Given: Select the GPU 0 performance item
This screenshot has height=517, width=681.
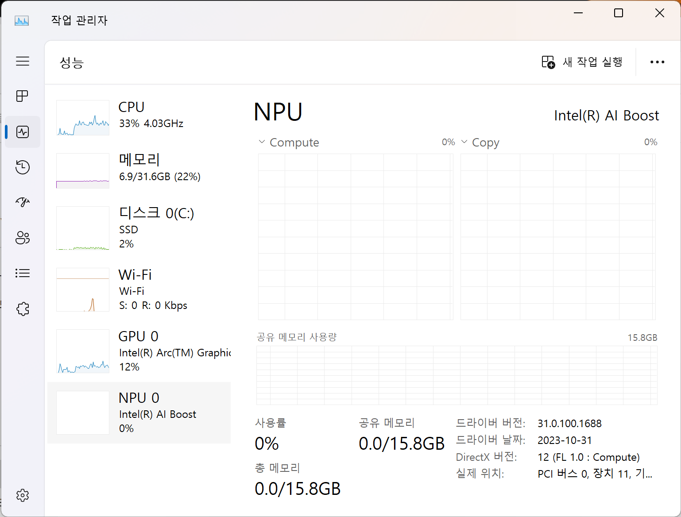Looking at the screenshot, I should (139, 351).
